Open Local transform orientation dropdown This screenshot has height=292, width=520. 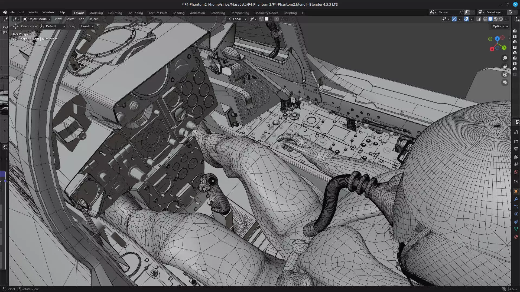(237, 19)
